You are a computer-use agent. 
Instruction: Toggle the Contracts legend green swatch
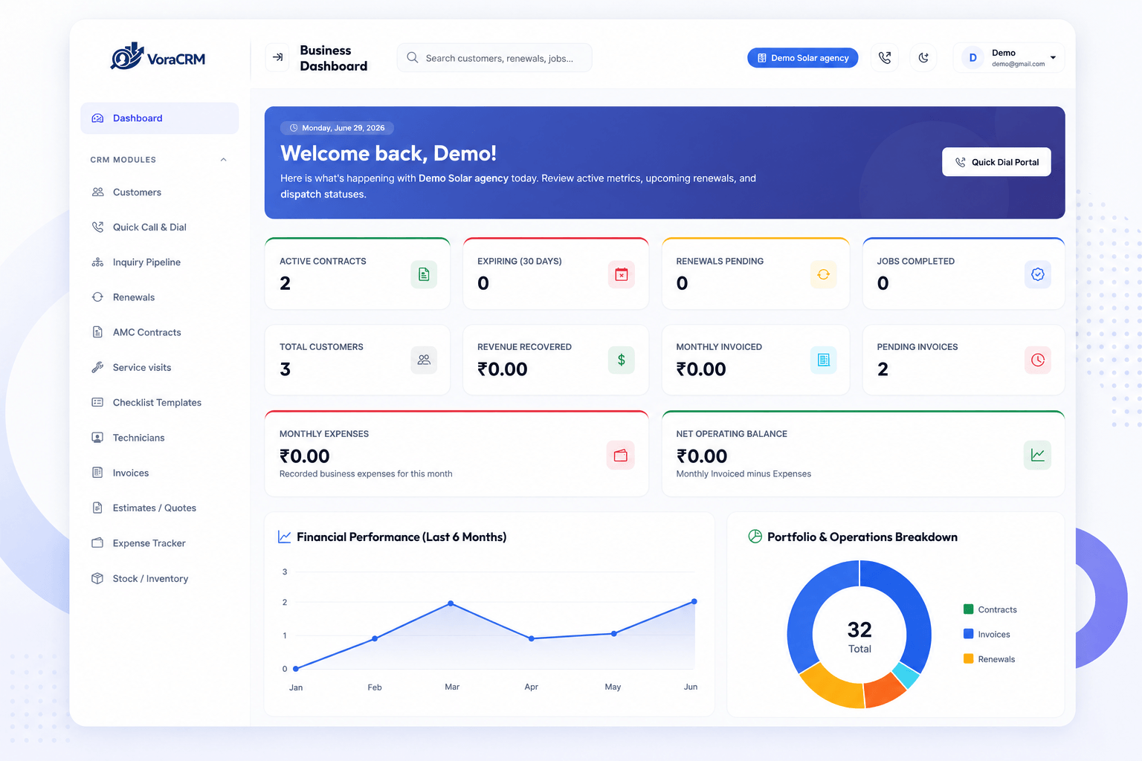pyautogui.click(x=969, y=609)
